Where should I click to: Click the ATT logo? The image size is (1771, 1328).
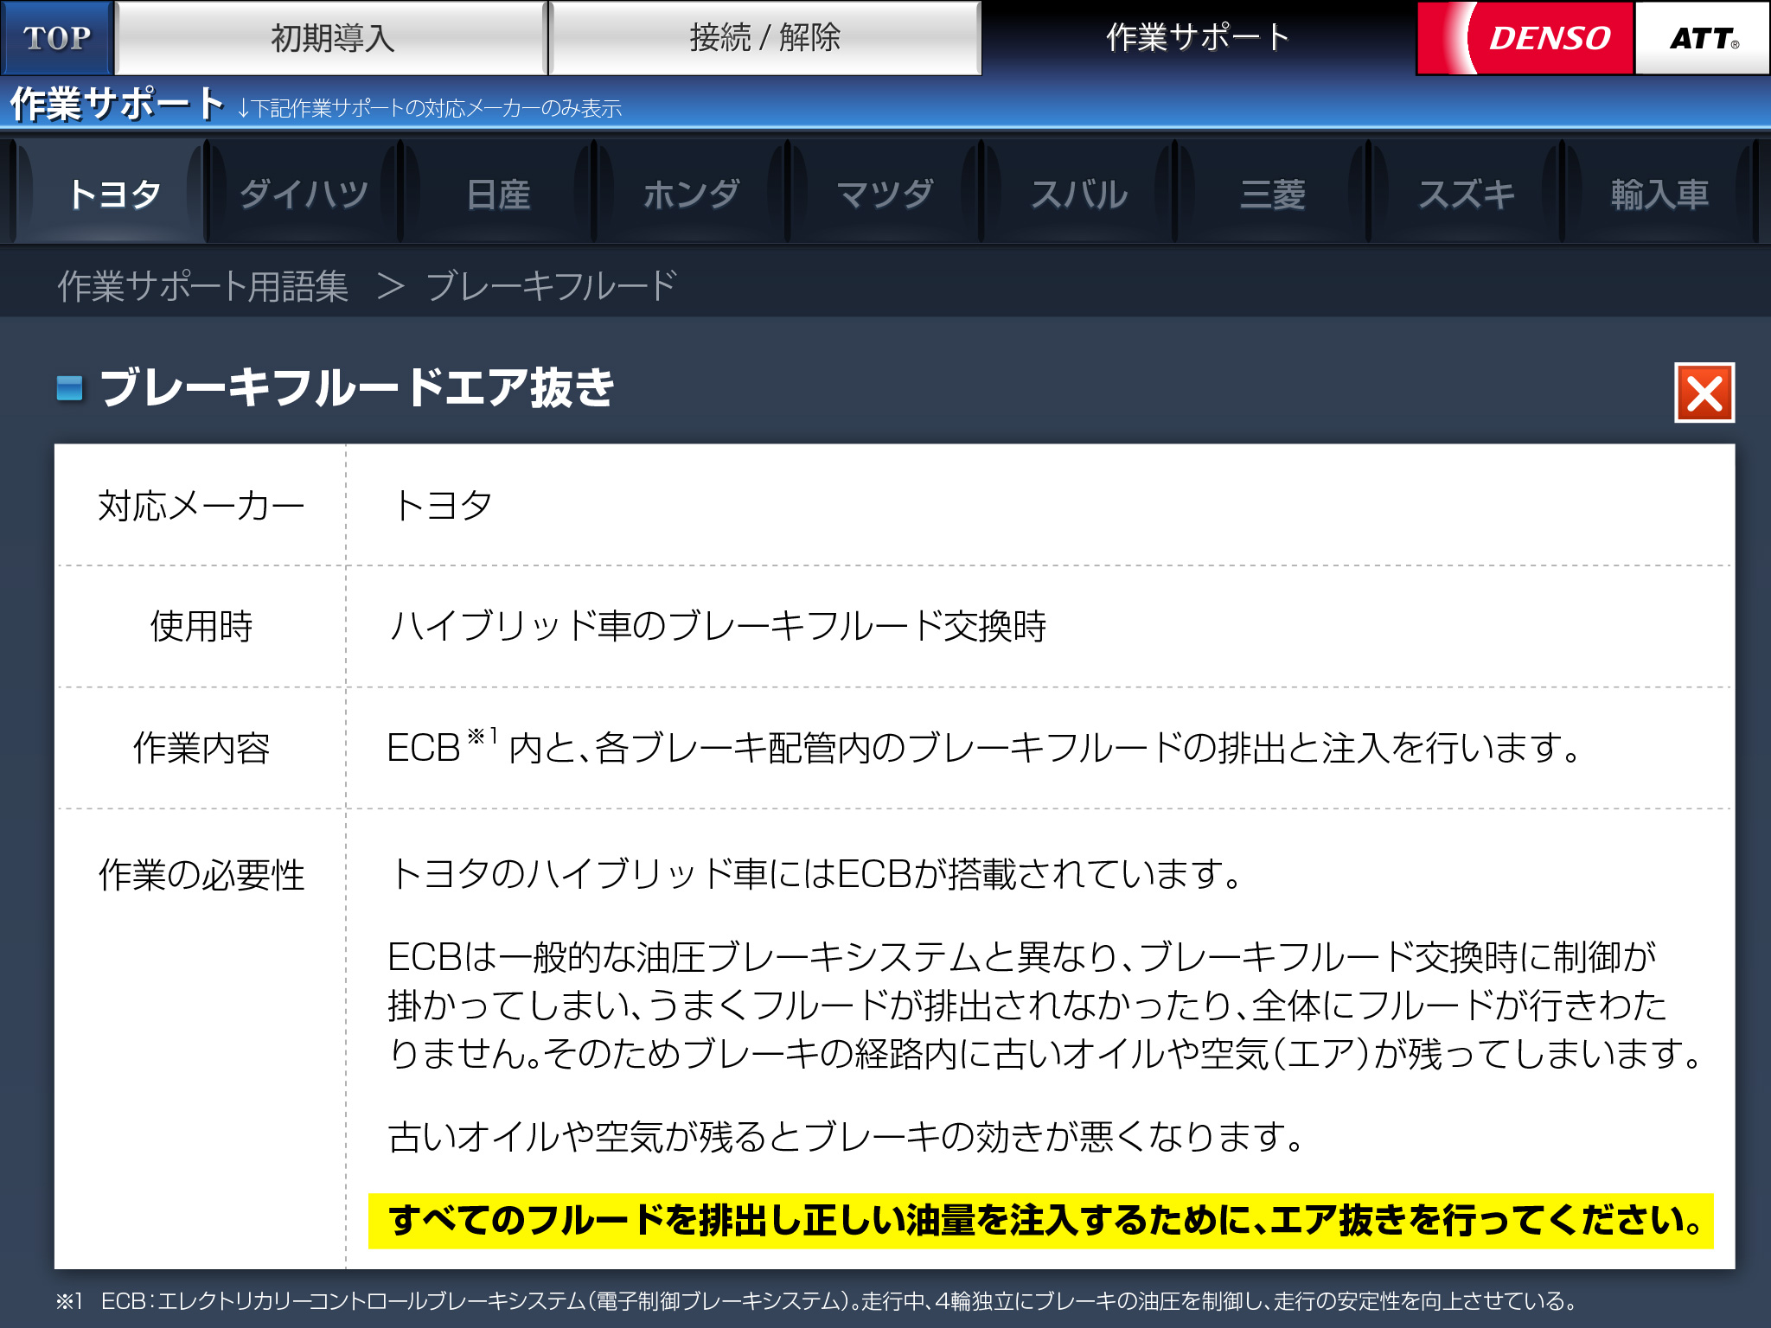(1702, 38)
